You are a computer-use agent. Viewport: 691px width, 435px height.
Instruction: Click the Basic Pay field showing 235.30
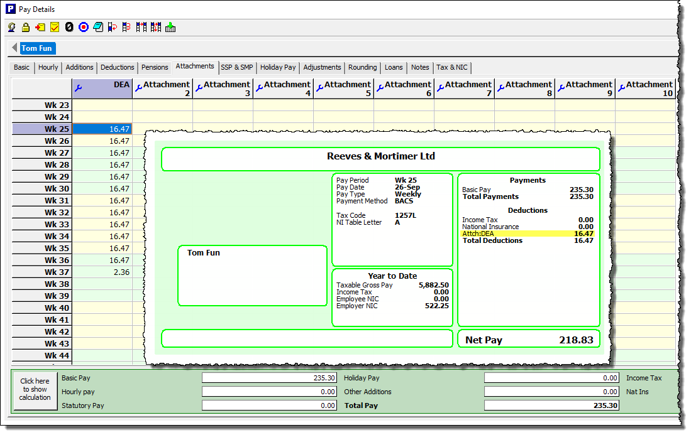(x=269, y=378)
